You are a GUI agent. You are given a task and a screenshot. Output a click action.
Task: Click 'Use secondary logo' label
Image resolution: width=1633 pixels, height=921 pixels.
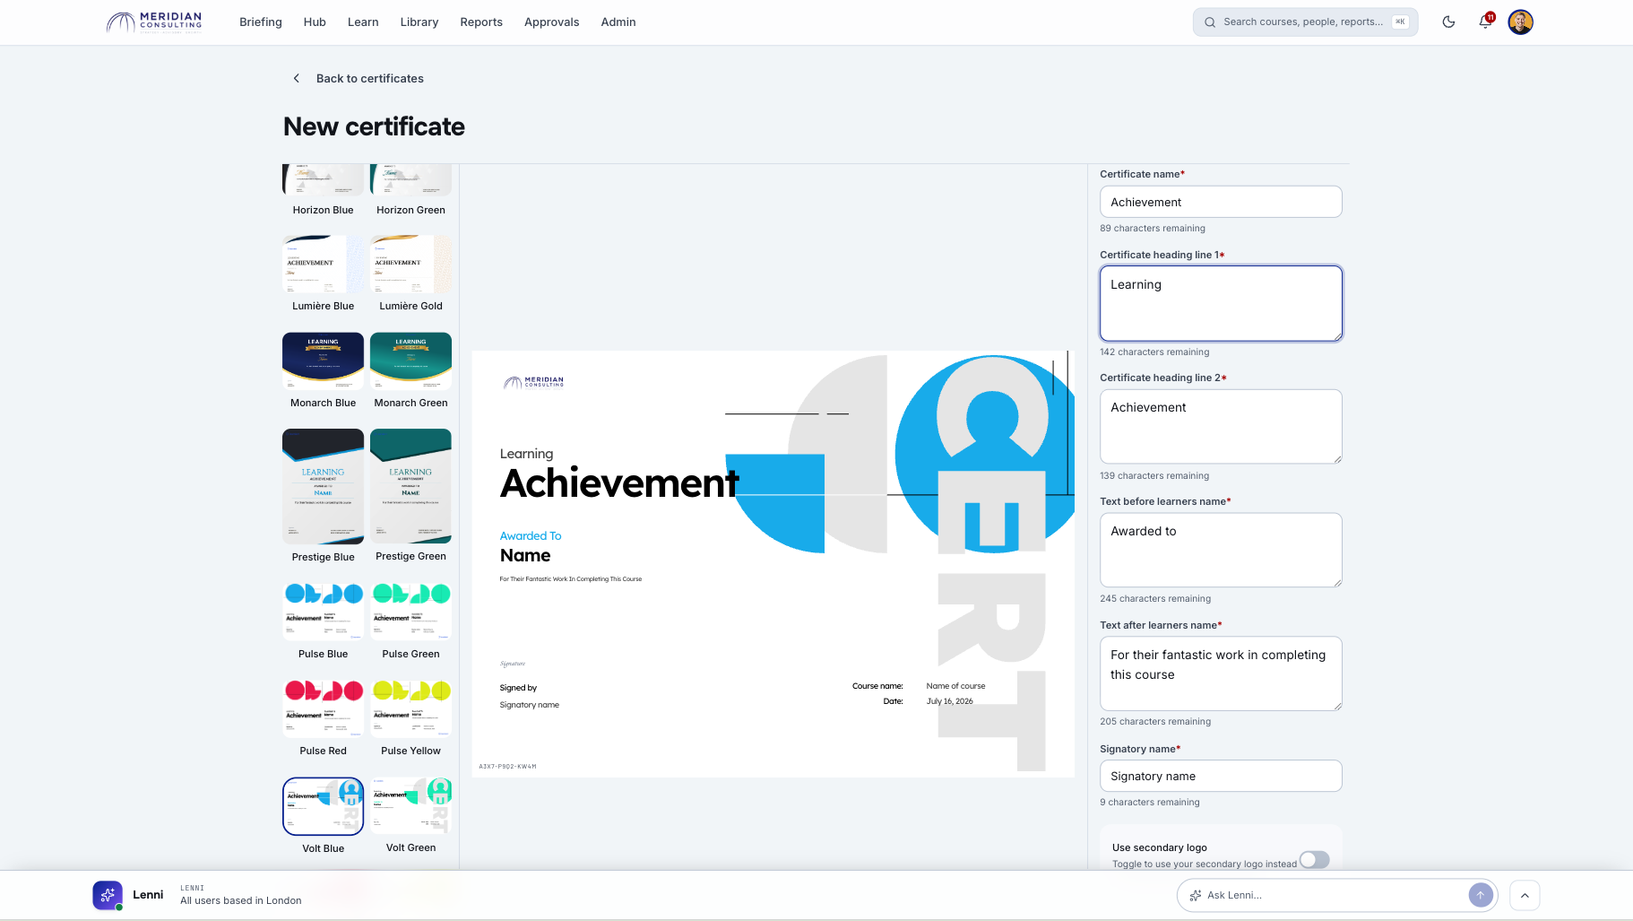pyautogui.click(x=1160, y=847)
